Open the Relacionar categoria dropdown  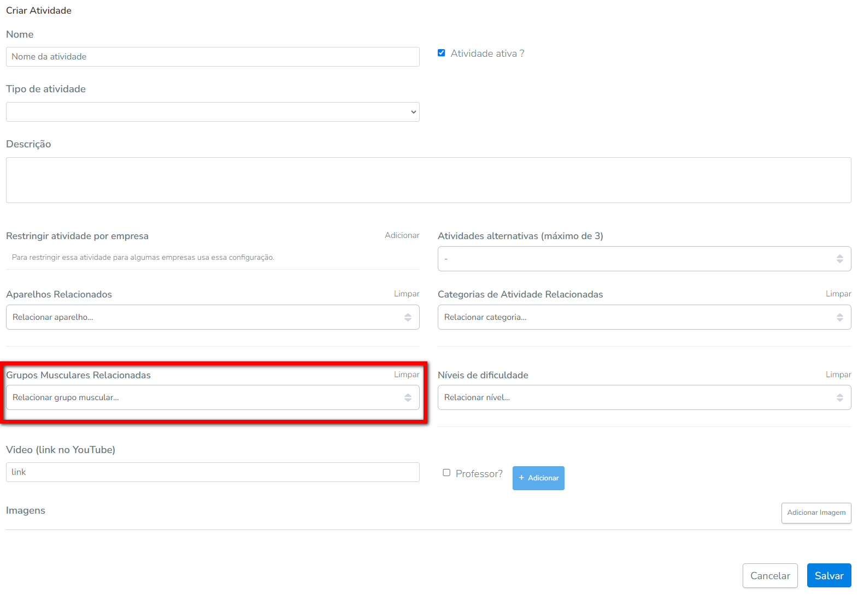pos(644,317)
